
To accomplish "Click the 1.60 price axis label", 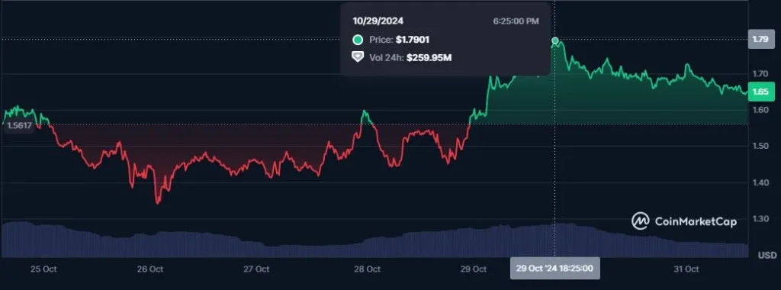I will click(760, 110).
